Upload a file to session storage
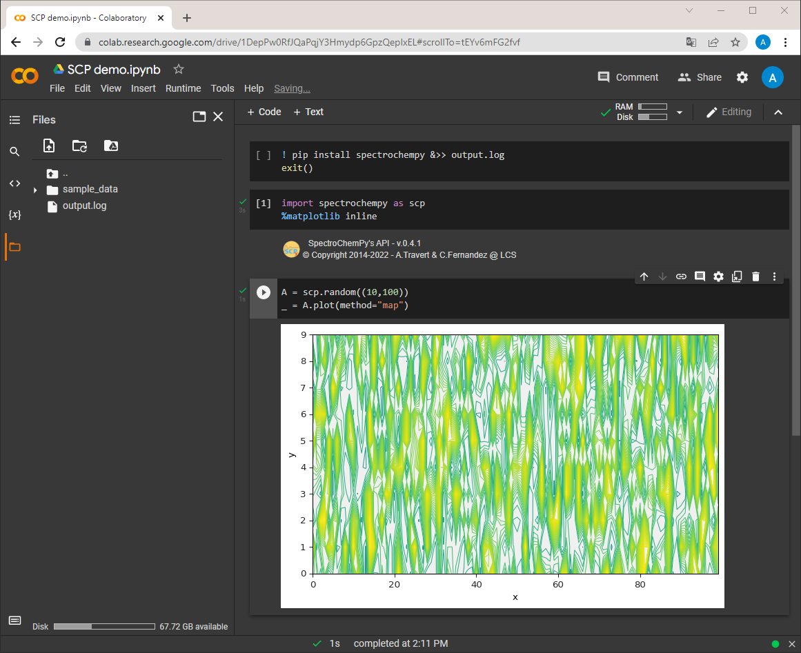 pos(49,146)
